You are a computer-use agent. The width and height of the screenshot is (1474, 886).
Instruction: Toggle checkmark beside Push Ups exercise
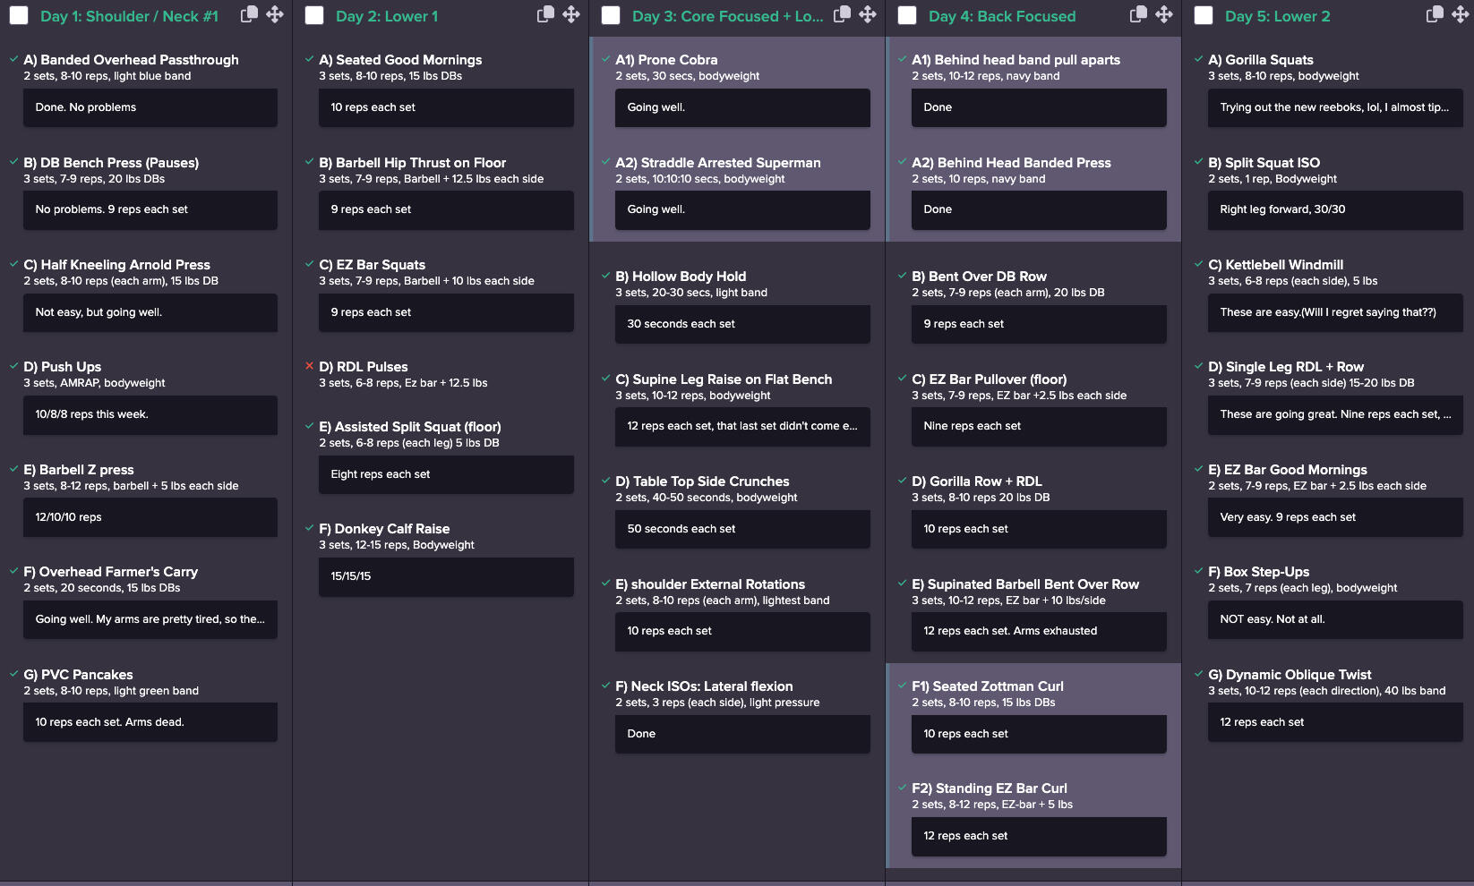pos(13,366)
